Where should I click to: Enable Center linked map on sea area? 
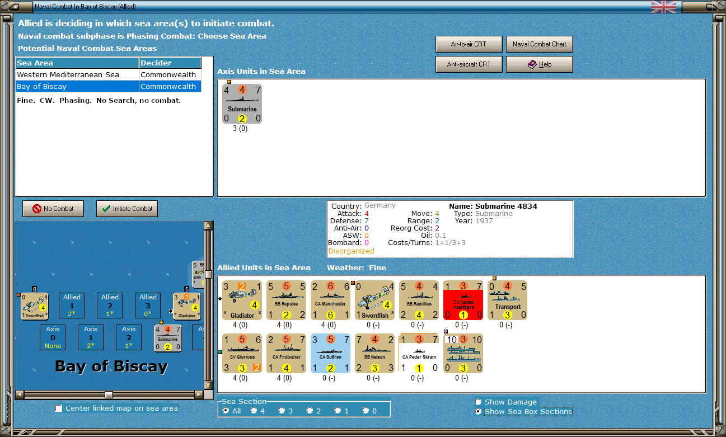coord(116,408)
